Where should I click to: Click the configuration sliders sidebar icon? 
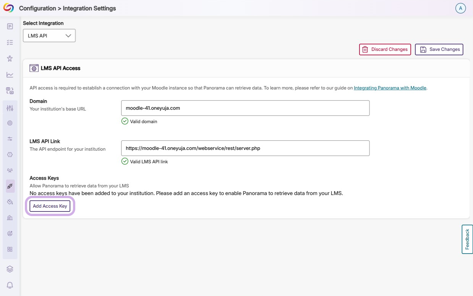[10, 108]
